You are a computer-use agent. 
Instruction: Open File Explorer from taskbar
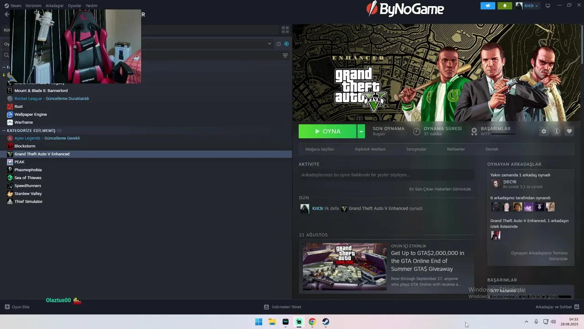coord(272,322)
